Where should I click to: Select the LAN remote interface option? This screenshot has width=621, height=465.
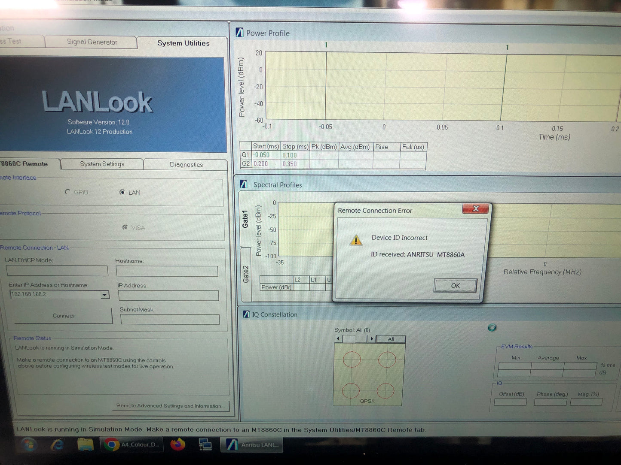(x=122, y=192)
